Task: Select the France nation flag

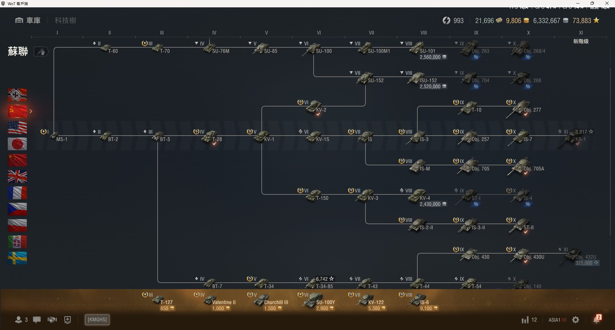Action: click(x=17, y=193)
